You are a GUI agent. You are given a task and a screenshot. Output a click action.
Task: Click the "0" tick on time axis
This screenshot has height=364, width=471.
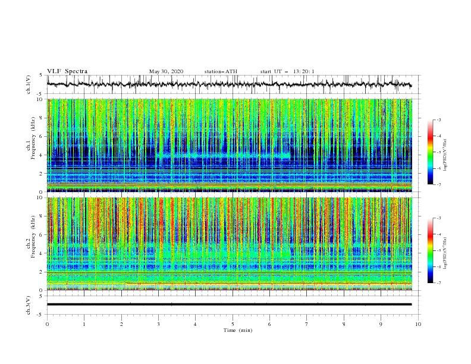pos(47,324)
